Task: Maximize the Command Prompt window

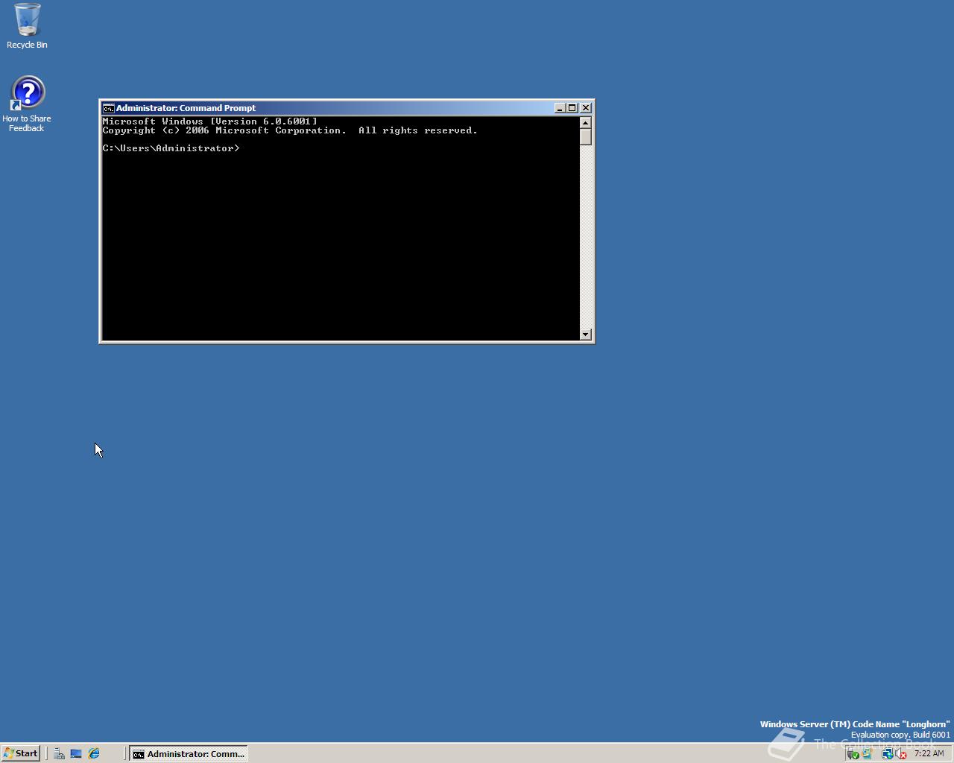Action: (x=572, y=108)
